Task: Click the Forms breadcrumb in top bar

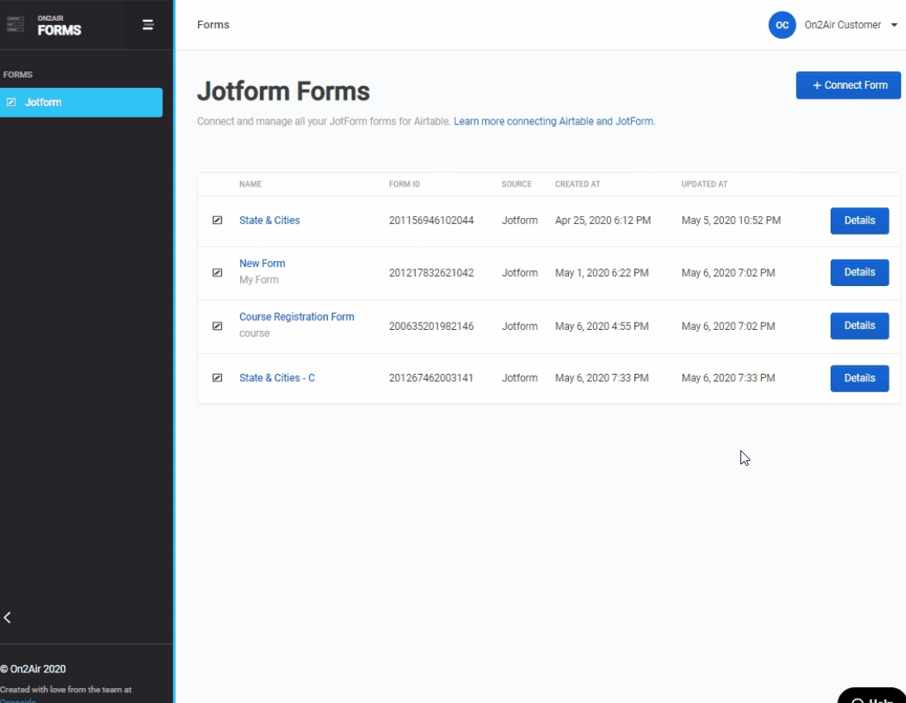Action: 213,25
